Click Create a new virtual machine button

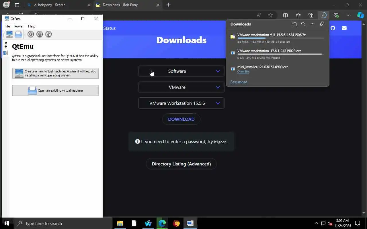click(x=55, y=73)
